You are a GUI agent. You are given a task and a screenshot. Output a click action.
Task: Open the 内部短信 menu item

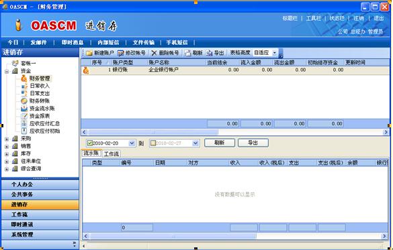108,42
